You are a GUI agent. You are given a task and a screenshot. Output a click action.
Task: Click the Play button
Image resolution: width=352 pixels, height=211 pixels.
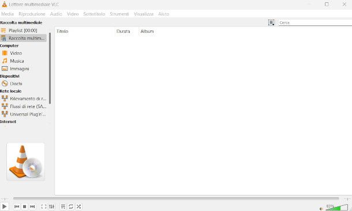(4, 206)
